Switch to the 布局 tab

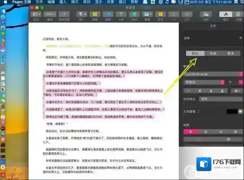213,54
